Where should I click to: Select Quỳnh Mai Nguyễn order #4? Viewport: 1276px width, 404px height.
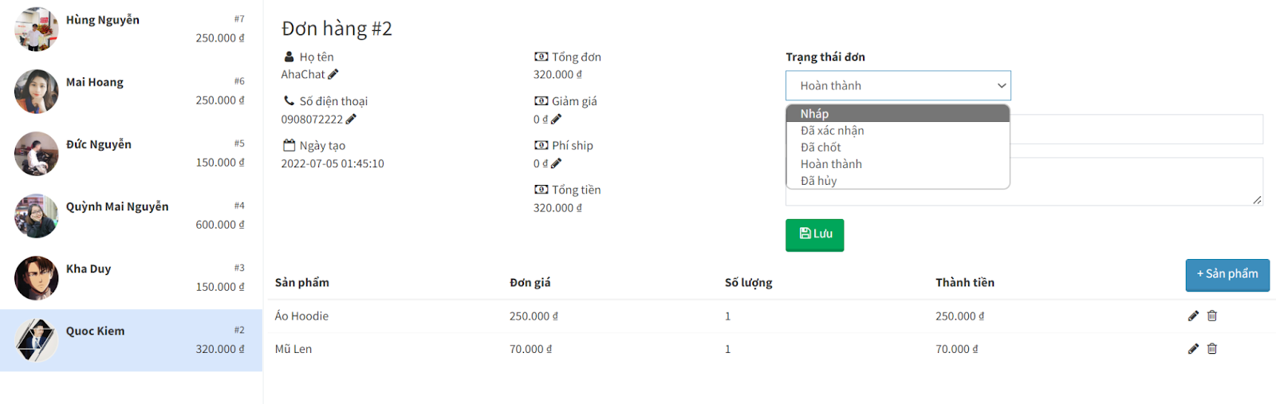tap(131, 216)
